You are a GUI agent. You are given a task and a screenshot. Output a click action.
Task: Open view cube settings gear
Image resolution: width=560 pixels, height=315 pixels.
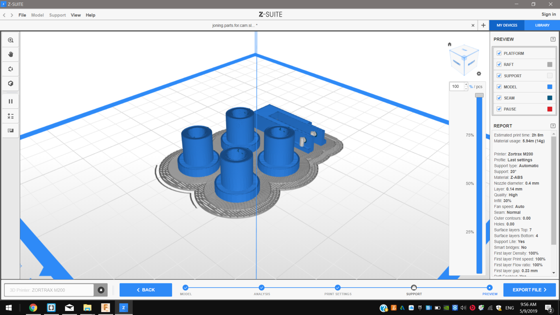[x=479, y=74]
